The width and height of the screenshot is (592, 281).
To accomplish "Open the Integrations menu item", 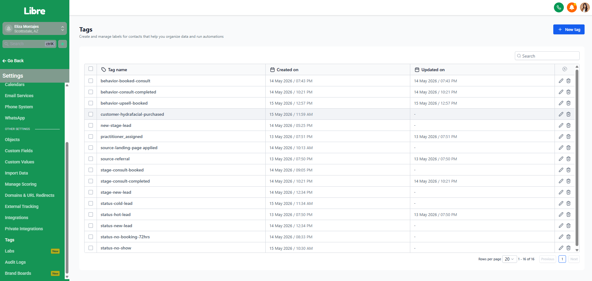I will point(16,218).
